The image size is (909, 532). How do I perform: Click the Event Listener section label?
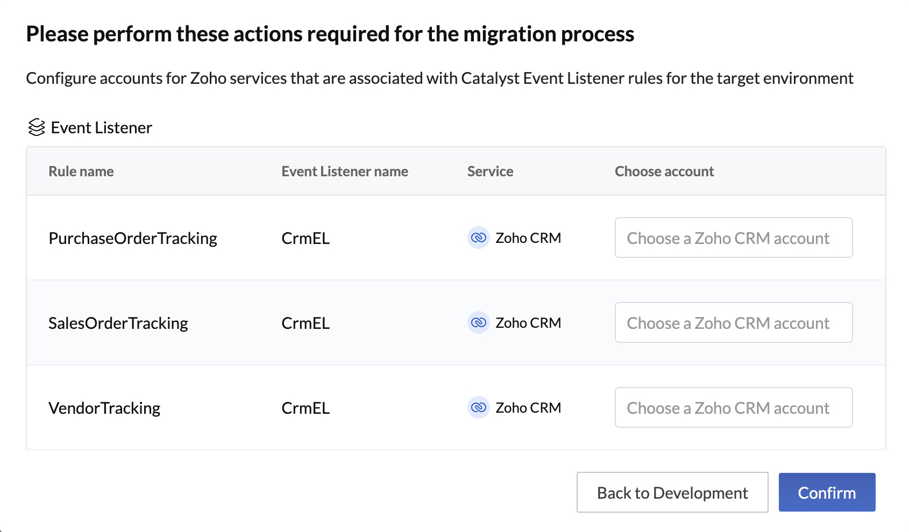point(101,128)
